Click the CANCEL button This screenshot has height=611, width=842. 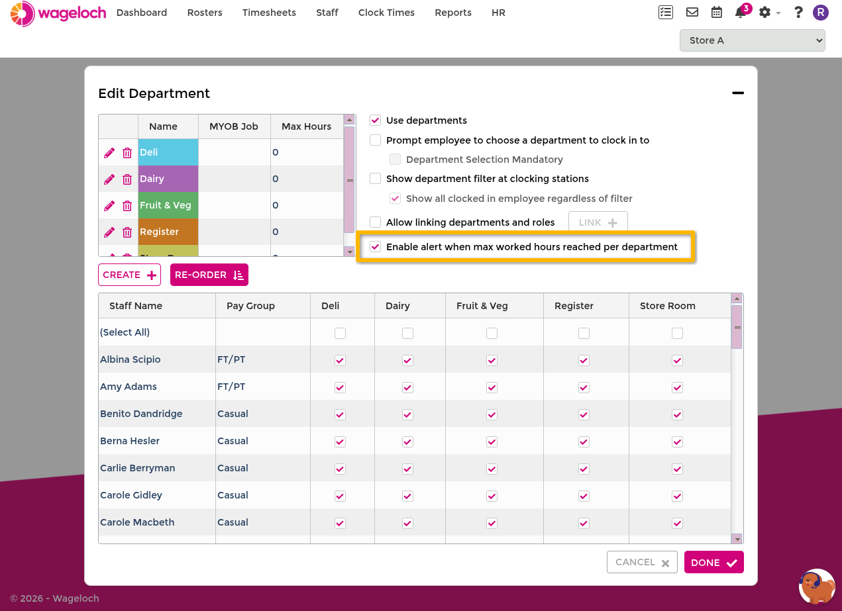pyautogui.click(x=642, y=562)
